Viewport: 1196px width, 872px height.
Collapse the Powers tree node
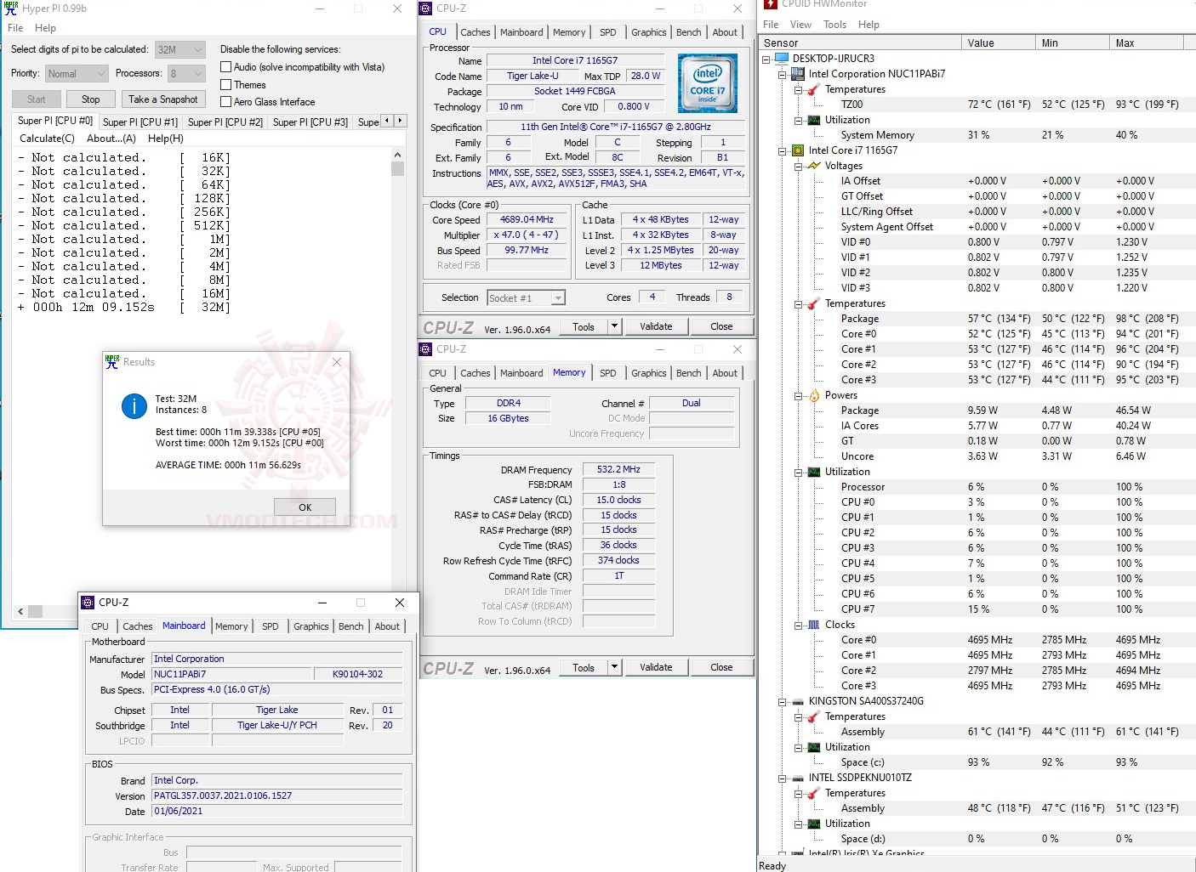(x=799, y=395)
